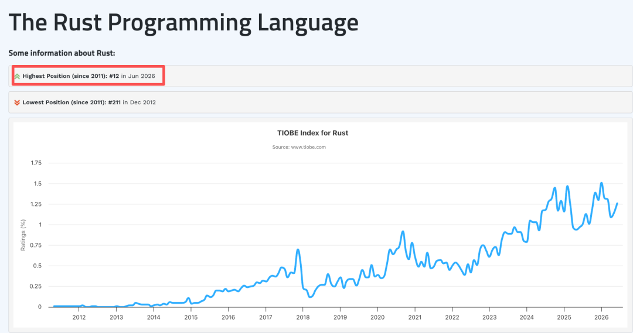Click the chart title 'TIOBE Index for Rust'

coord(312,133)
